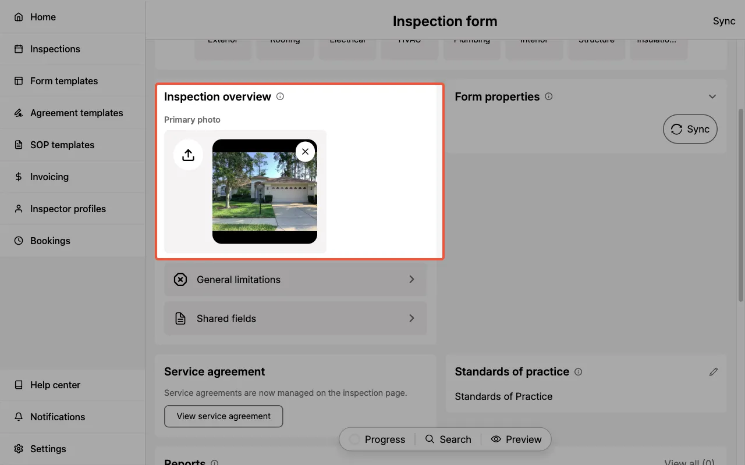
Task: Select Invoicing in the sidebar
Action: click(x=72, y=177)
